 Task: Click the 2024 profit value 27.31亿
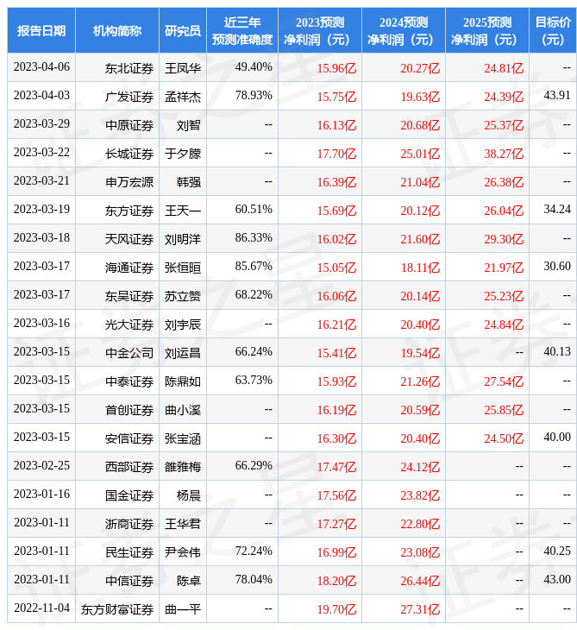(x=420, y=610)
